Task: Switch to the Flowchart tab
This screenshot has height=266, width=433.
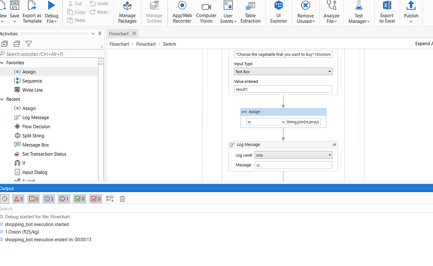Action: point(120,33)
